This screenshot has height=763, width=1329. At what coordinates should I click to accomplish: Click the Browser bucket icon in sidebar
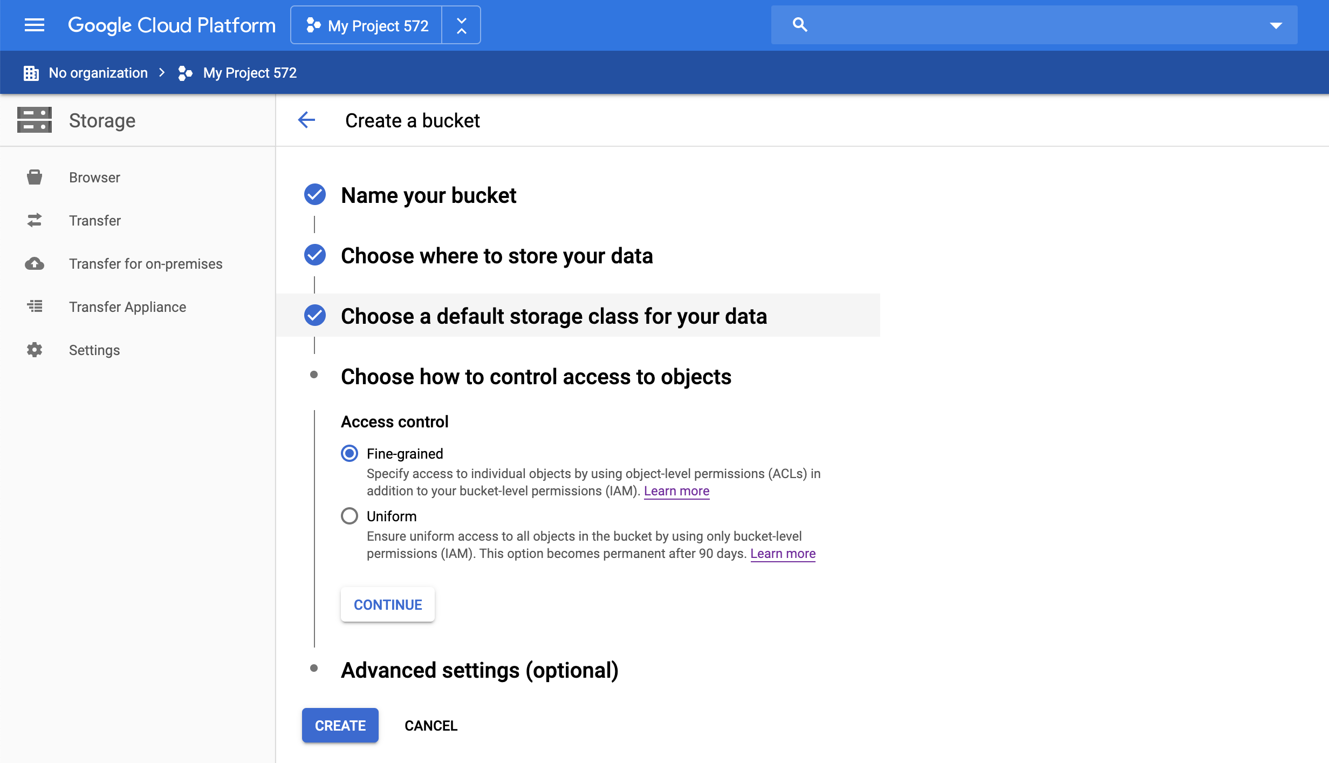[x=35, y=177]
